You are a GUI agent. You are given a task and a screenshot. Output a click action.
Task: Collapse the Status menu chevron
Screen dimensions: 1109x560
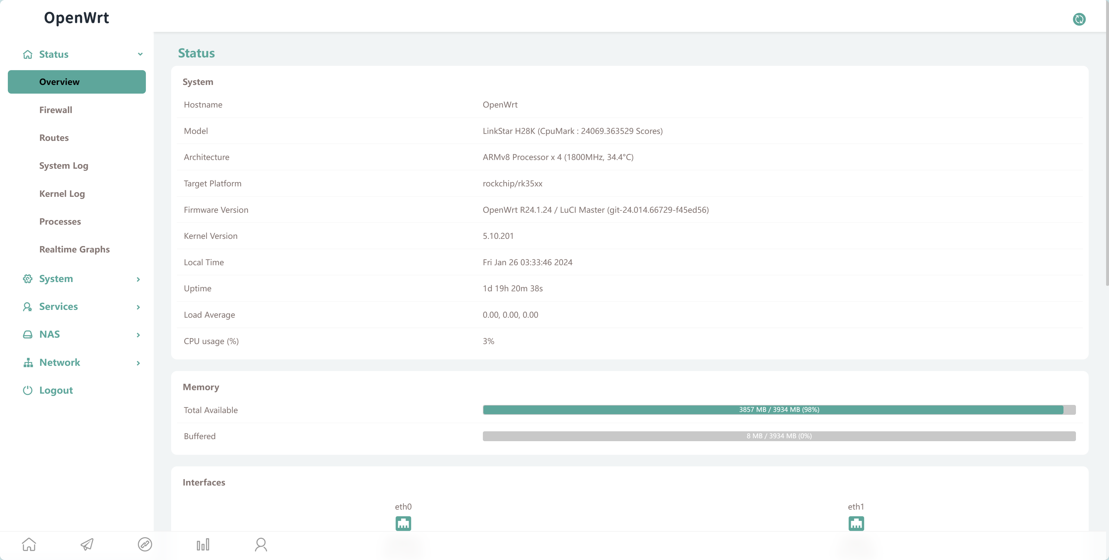click(x=140, y=54)
